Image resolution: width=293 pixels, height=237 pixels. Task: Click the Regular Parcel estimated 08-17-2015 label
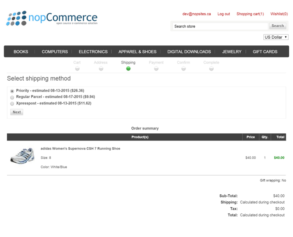tap(55, 97)
